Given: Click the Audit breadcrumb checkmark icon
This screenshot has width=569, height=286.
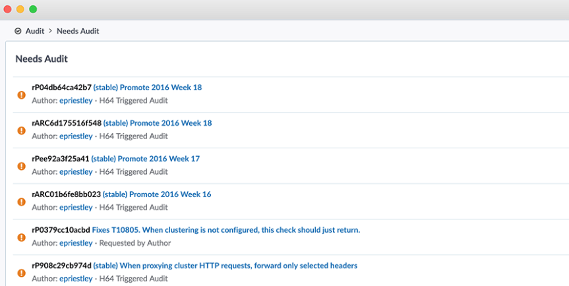Looking at the screenshot, I should tap(18, 31).
